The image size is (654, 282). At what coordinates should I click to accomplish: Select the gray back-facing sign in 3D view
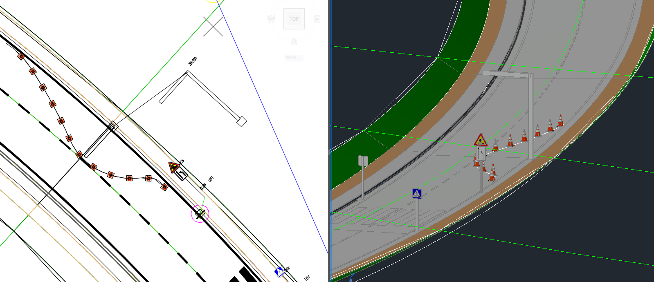click(363, 161)
